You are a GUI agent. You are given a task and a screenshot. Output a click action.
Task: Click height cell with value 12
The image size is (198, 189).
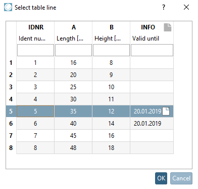[x=111, y=111]
